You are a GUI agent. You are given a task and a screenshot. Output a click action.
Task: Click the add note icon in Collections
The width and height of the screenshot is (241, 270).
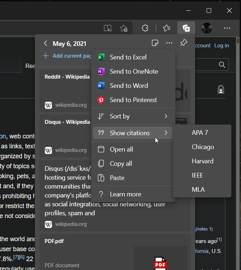(x=155, y=43)
